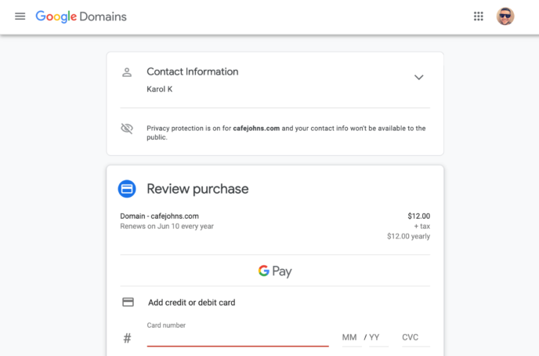The height and width of the screenshot is (356, 539).
Task: Click the hash icon beside Card number
Action: tap(127, 338)
